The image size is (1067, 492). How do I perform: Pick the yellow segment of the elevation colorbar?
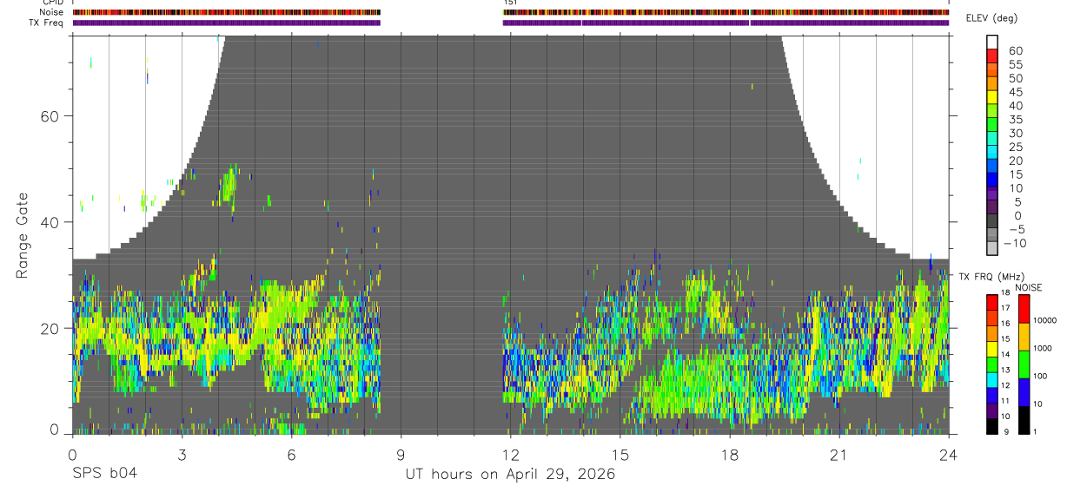point(992,97)
